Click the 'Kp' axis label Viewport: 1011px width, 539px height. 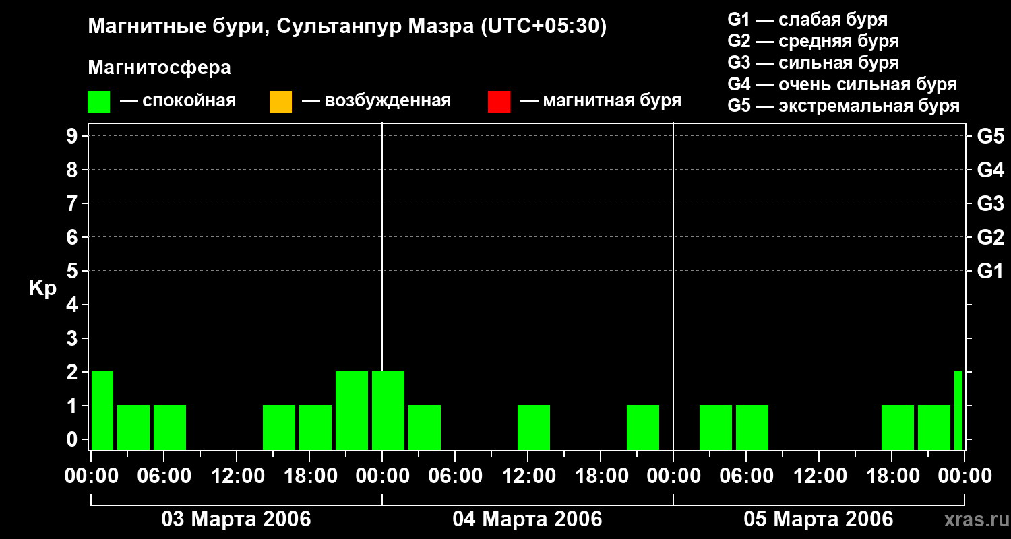click(42, 288)
